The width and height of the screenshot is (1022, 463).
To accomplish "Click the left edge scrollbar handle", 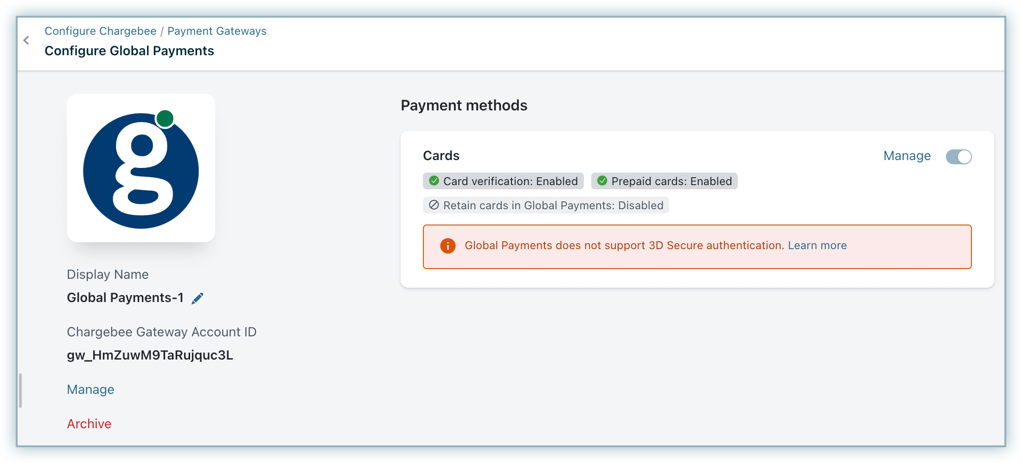I will 20,391.
